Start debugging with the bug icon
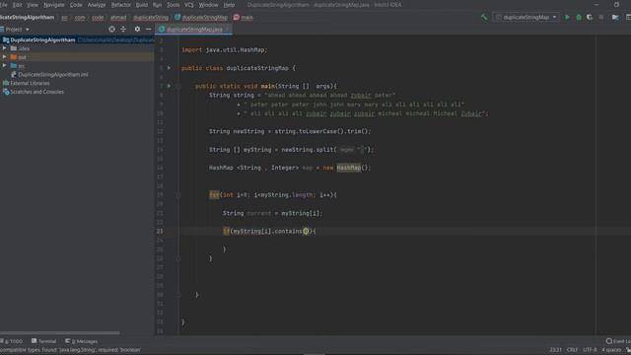This screenshot has width=631, height=355. 579,18
